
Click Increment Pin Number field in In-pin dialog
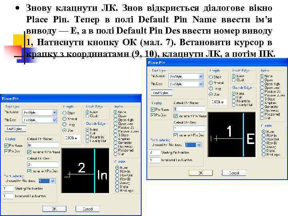pos(8,196)
